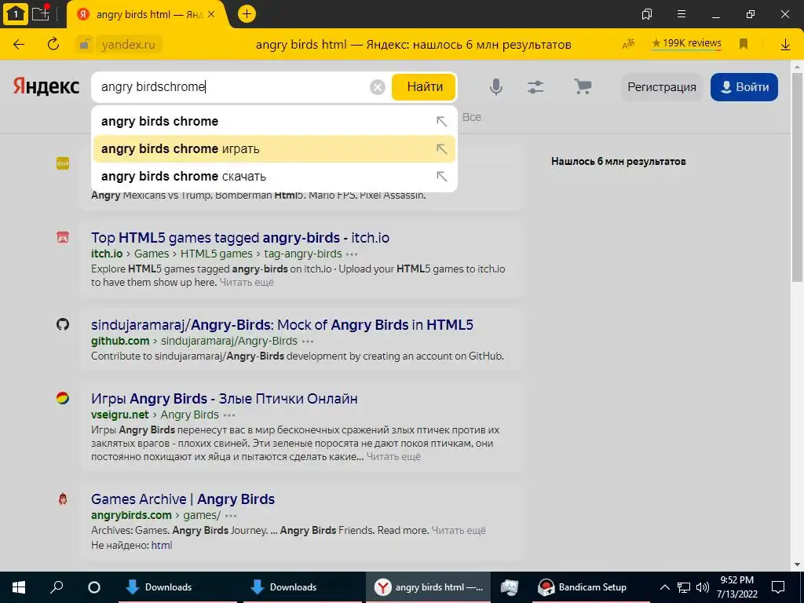The image size is (804, 603).
Task: Select suggestion 'angry birds chrome играть'
Action: click(274, 148)
